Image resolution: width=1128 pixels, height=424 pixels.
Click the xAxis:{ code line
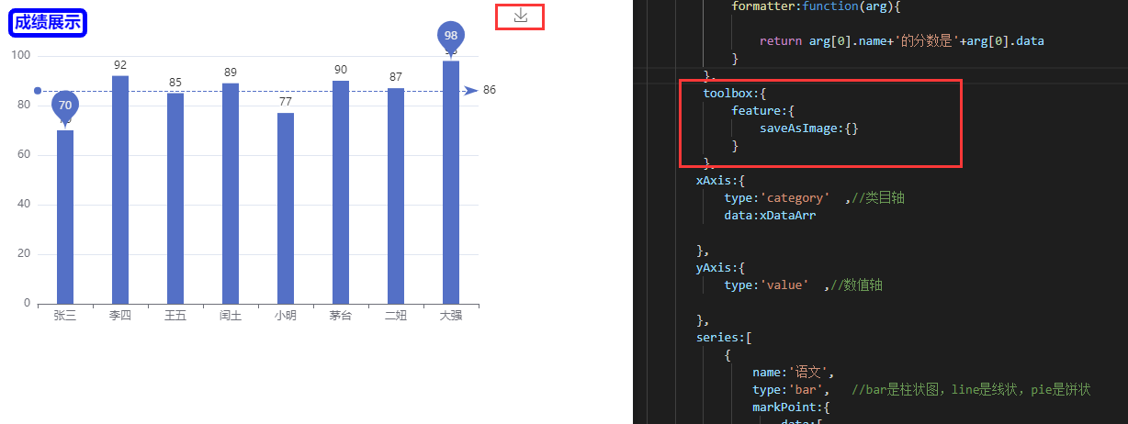[x=720, y=181]
